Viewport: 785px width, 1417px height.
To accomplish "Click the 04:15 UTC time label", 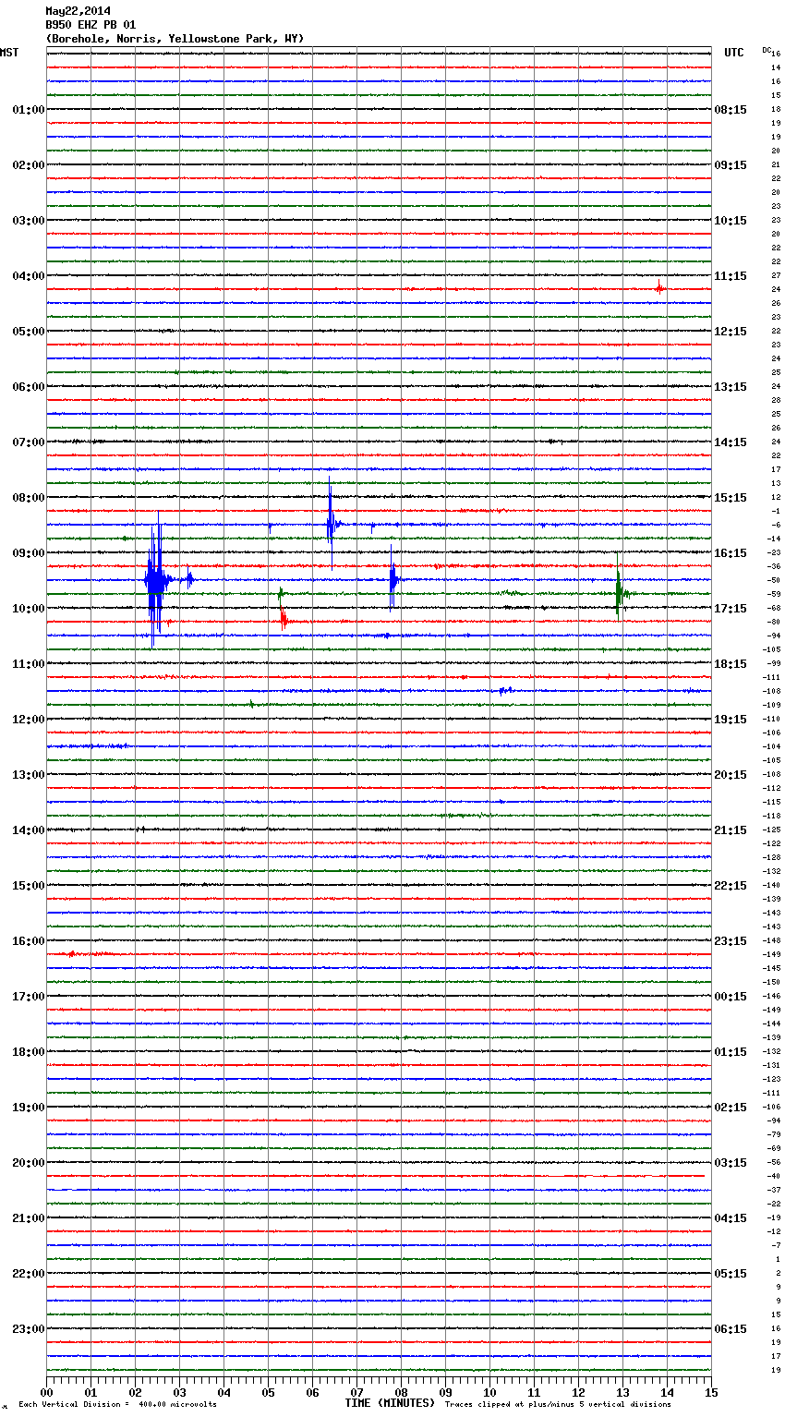I will click(x=731, y=1217).
